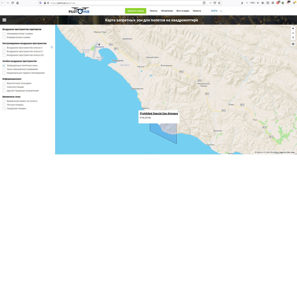Enable Лесные пожары checkbox
The width and height of the screenshot is (297, 297).
(4, 105)
